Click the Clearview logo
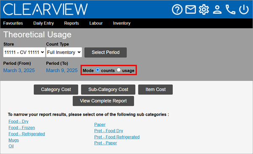Image resolution: width=253 pixels, height=154 pixels. click(46, 9)
